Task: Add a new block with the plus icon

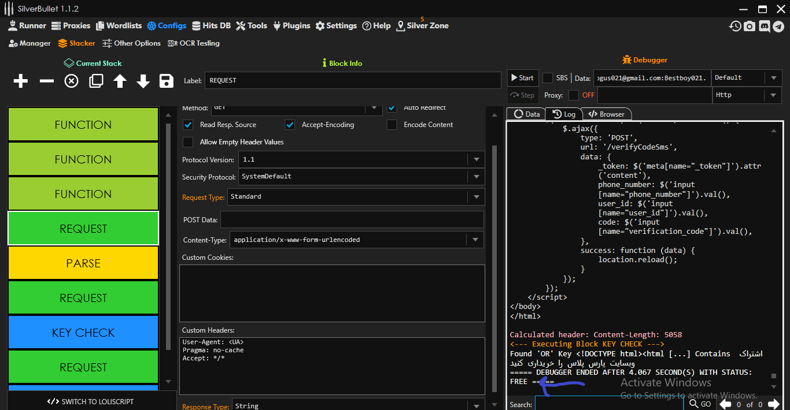Action: [x=21, y=81]
